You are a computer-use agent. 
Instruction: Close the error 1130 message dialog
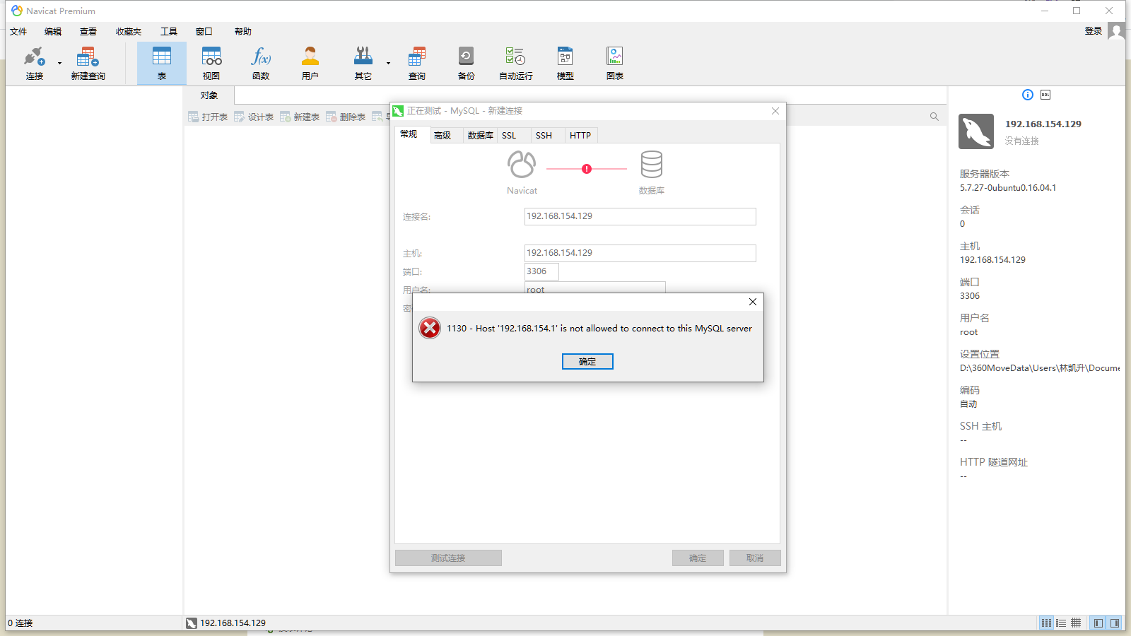tap(753, 302)
